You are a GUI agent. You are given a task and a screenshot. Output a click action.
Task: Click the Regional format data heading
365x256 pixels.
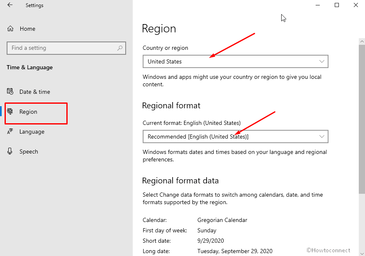click(180, 181)
